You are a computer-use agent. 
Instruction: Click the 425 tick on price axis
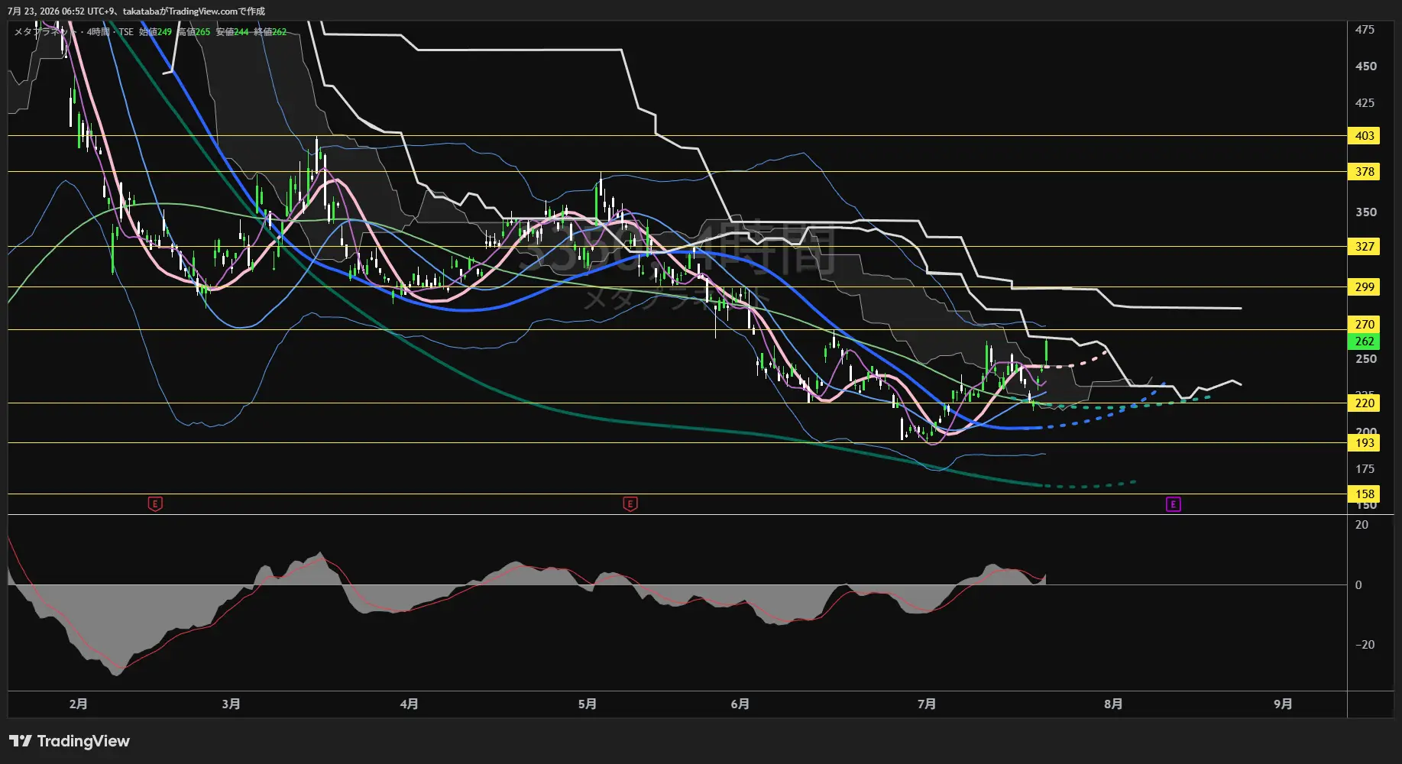(1365, 103)
